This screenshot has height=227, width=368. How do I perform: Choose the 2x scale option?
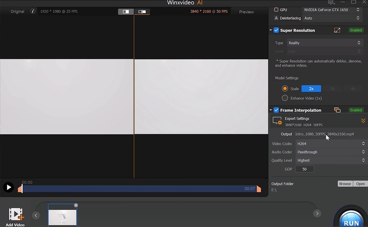pyautogui.click(x=311, y=89)
